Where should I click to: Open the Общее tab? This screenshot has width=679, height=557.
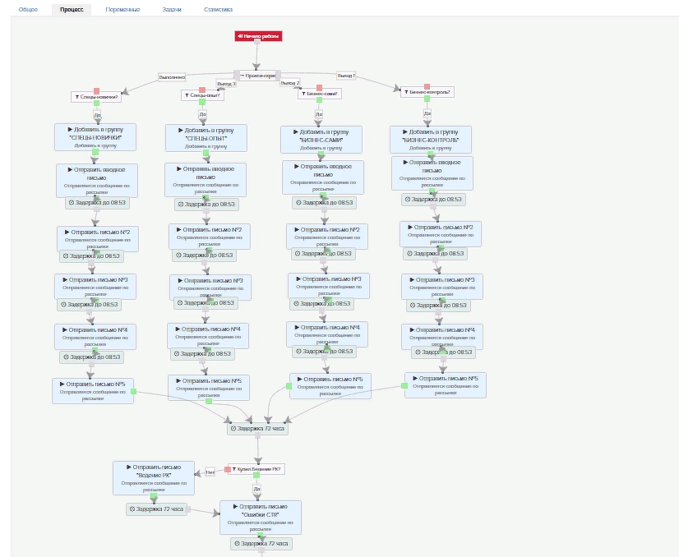click(28, 10)
